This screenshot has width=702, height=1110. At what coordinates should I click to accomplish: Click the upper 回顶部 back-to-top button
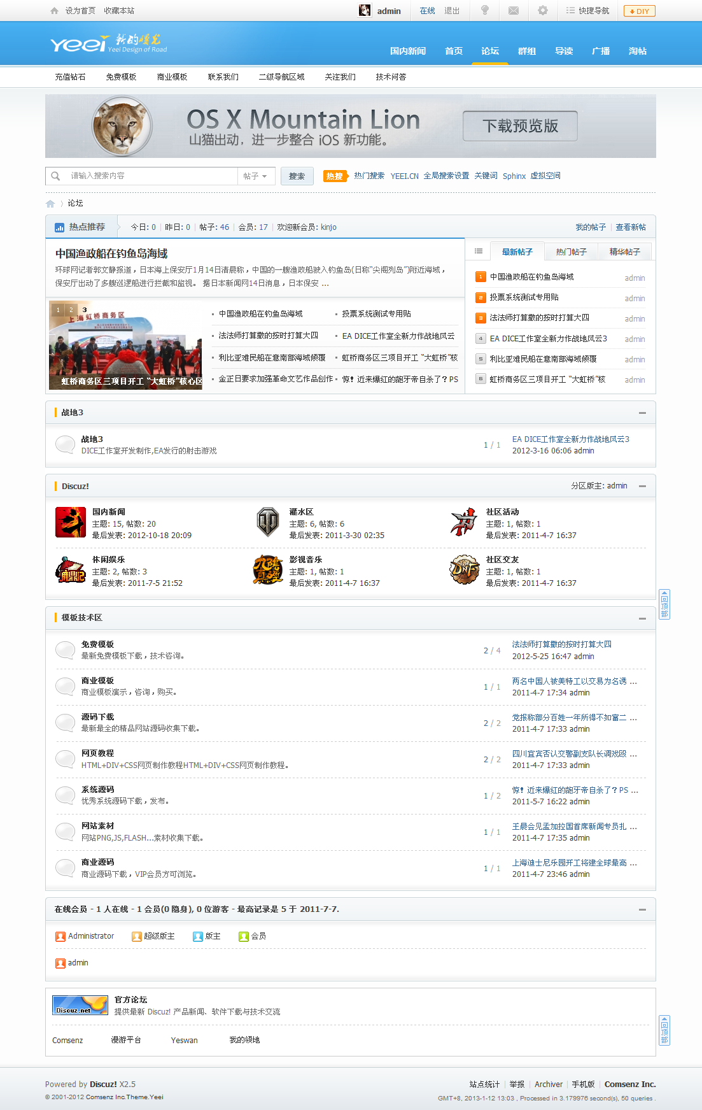click(x=664, y=604)
